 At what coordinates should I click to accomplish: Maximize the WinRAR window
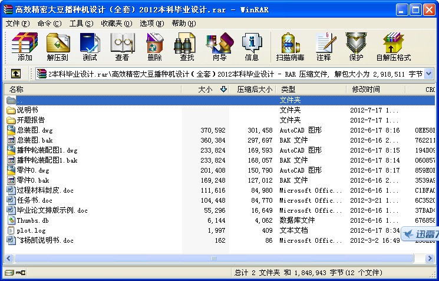tap(415, 10)
